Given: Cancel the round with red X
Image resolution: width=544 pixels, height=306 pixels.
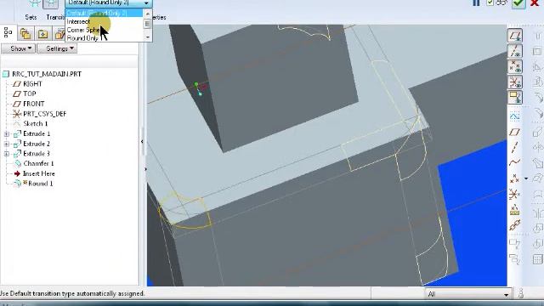Looking at the screenshot, I should 535,3.
